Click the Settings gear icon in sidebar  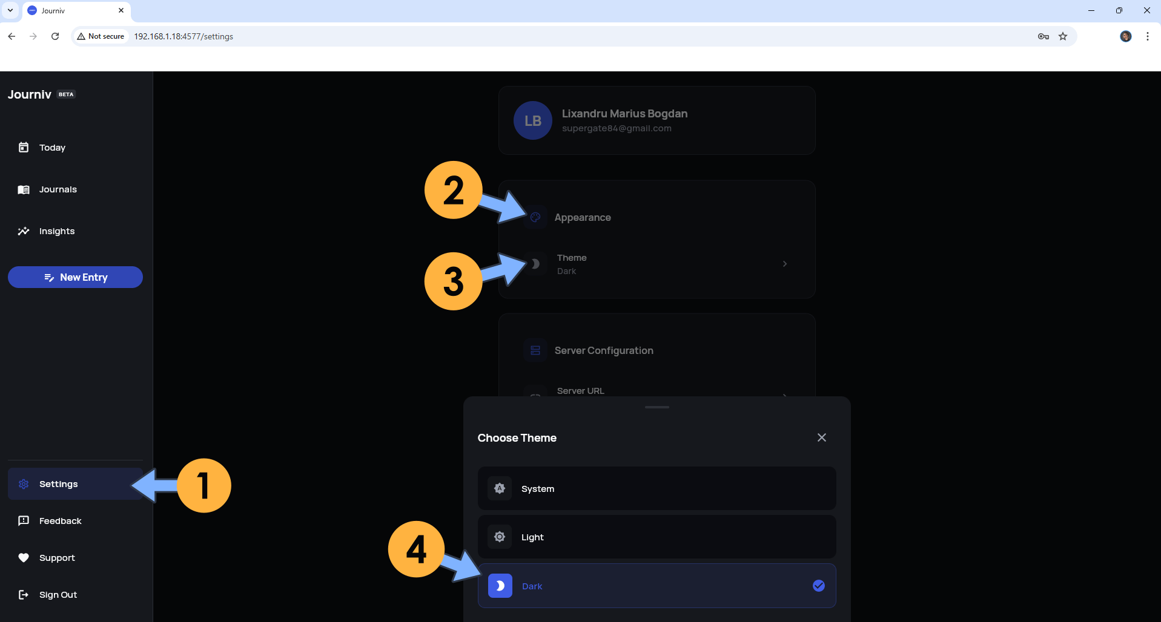[x=24, y=484]
